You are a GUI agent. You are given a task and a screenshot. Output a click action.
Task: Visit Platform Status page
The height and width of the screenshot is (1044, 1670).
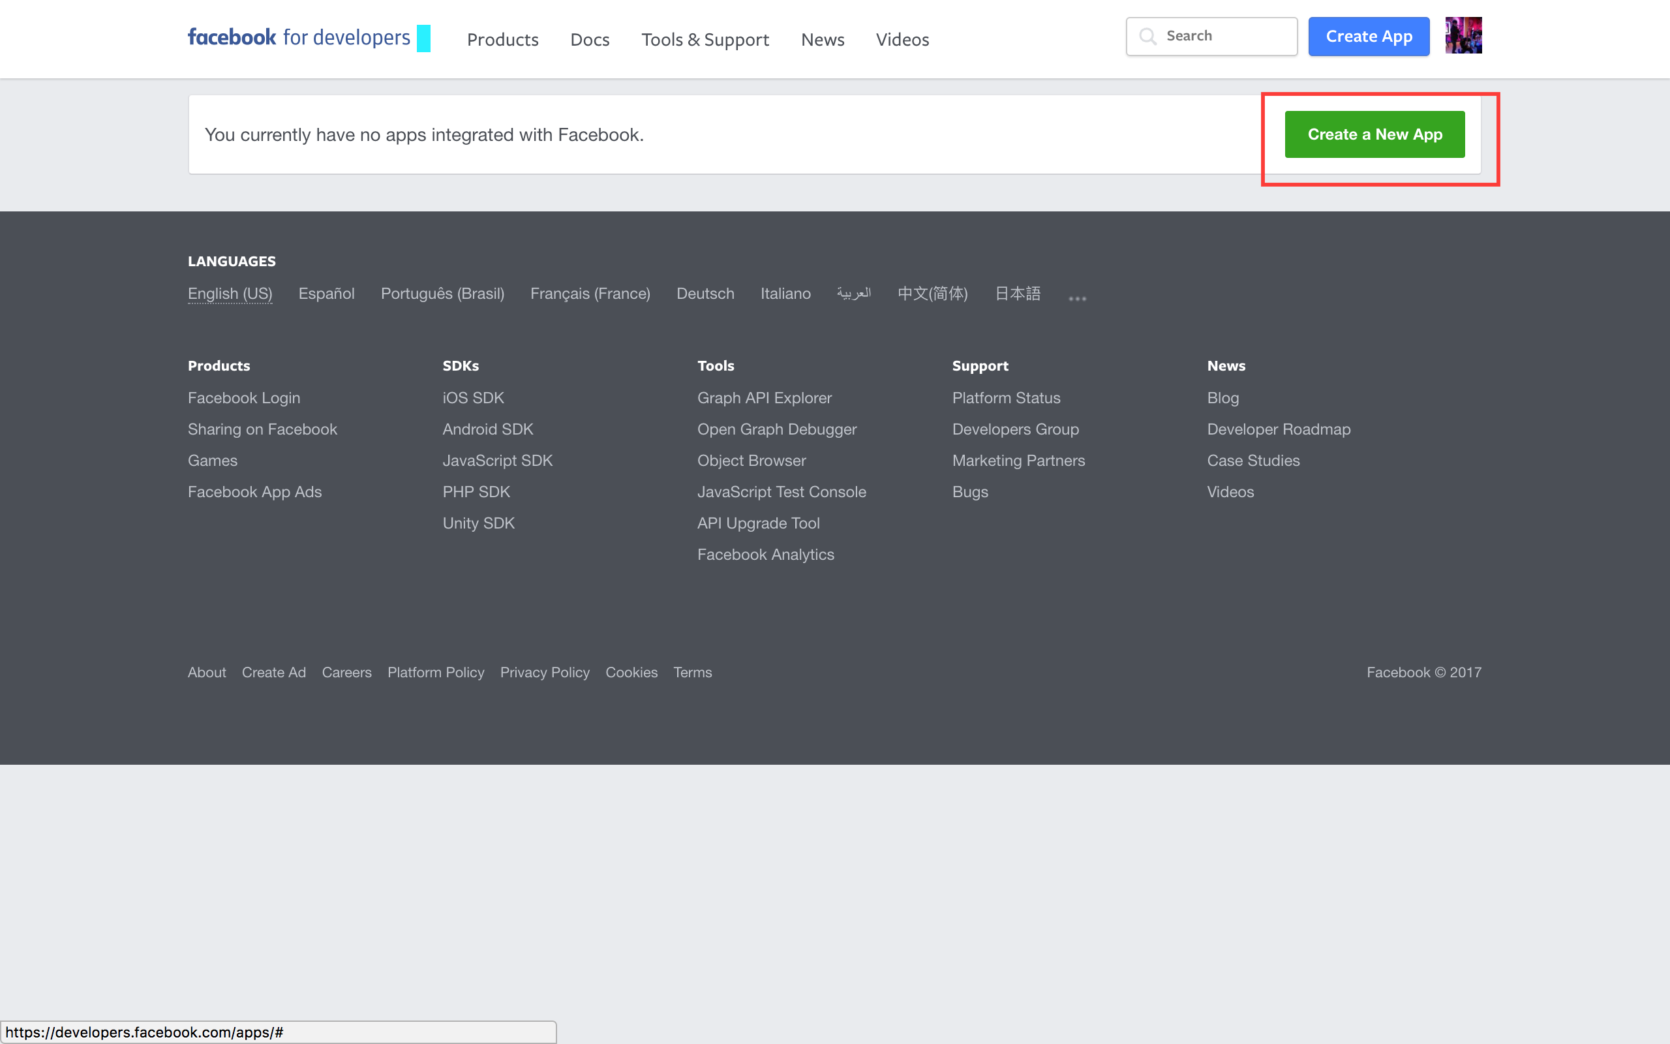(1005, 398)
